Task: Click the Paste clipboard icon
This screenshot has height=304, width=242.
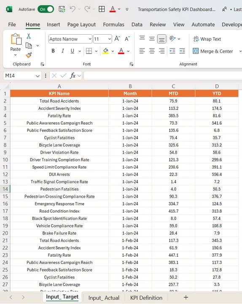Action: [16, 39]
